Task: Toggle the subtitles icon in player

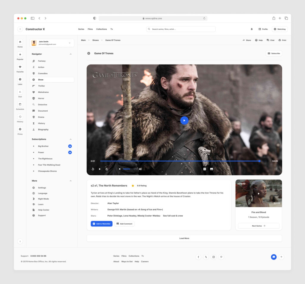Action: 212,169
